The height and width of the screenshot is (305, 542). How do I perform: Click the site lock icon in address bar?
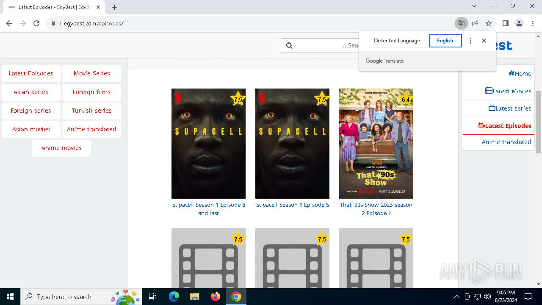coord(53,24)
